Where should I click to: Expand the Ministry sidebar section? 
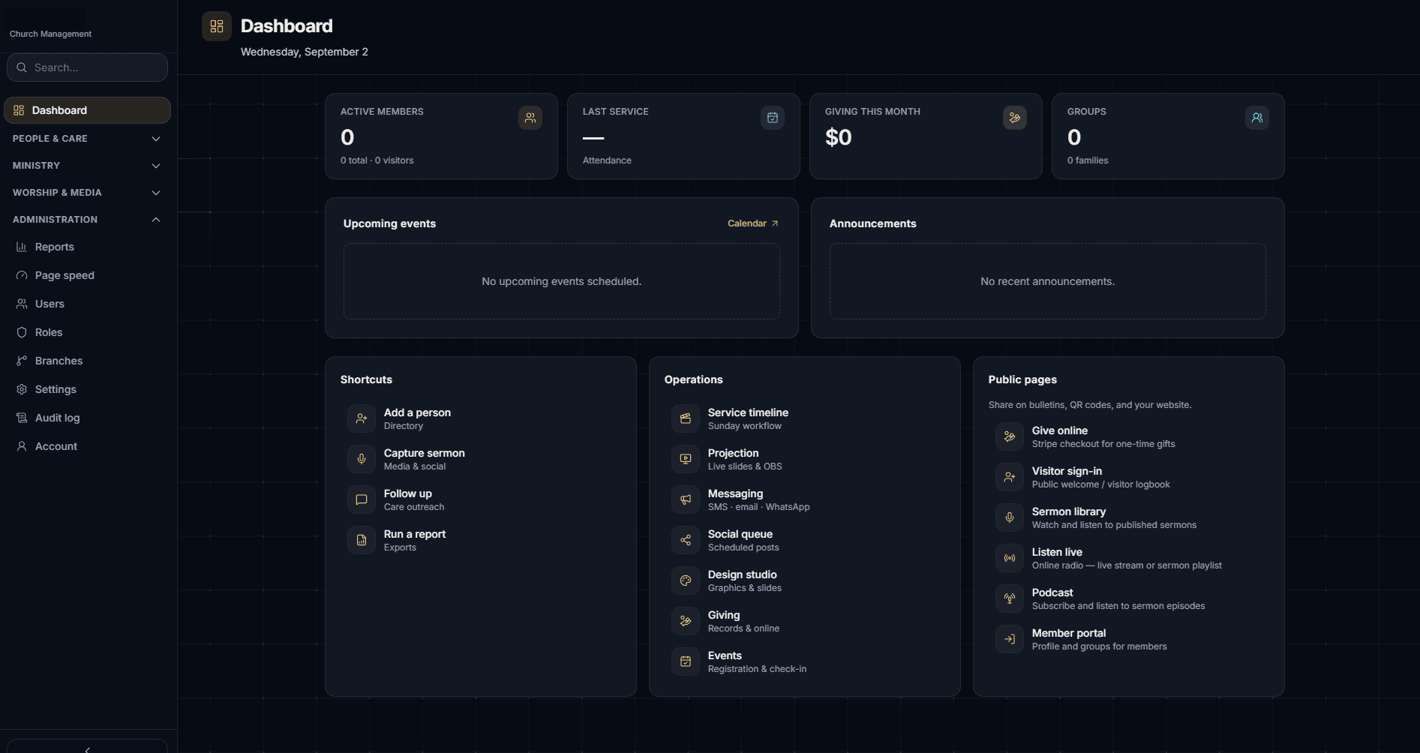(x=87, y=166)
